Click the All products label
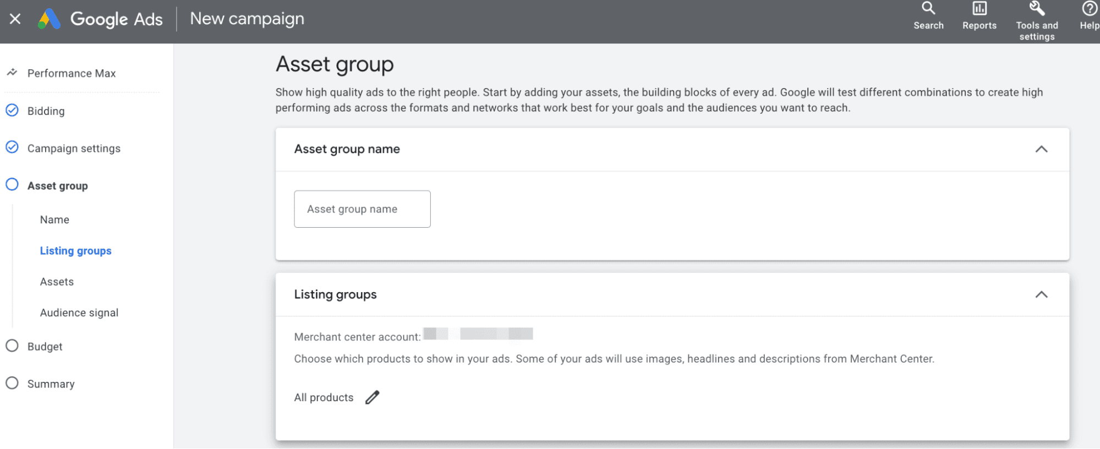1100x449 pixels. coord(324,397)
